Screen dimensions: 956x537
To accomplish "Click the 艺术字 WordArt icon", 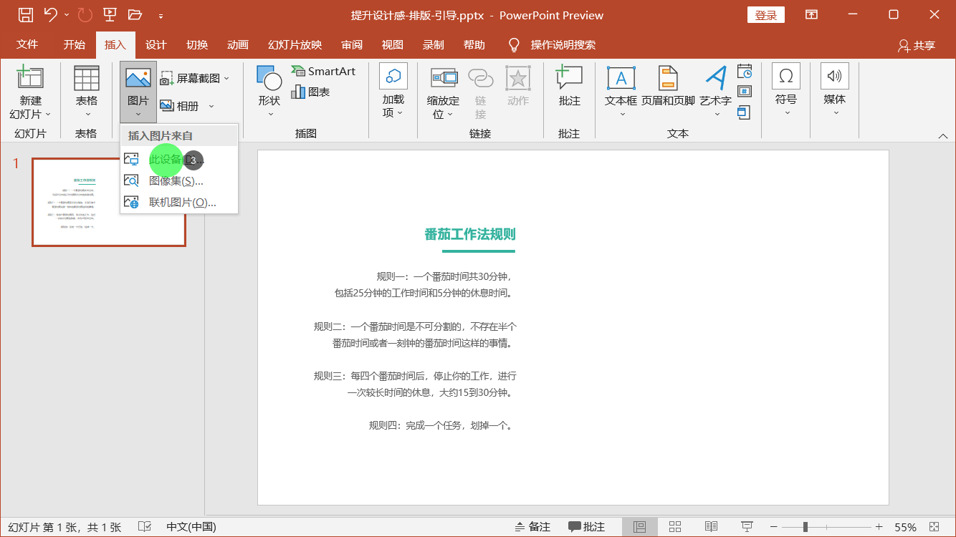I will pyautogui.click(x=716, y=78).
